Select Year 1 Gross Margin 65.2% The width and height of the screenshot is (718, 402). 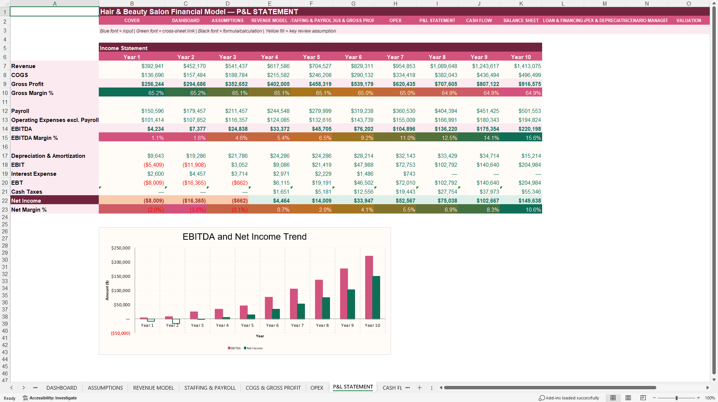tap(132, 93)
